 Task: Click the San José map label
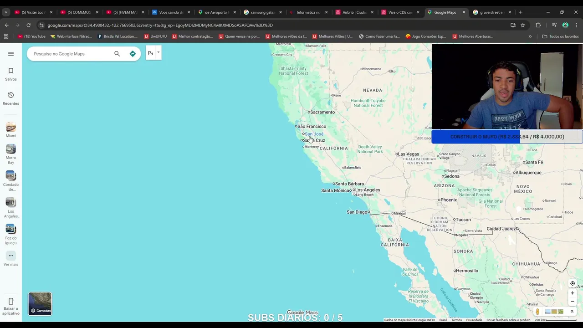[x=314, y=134]
